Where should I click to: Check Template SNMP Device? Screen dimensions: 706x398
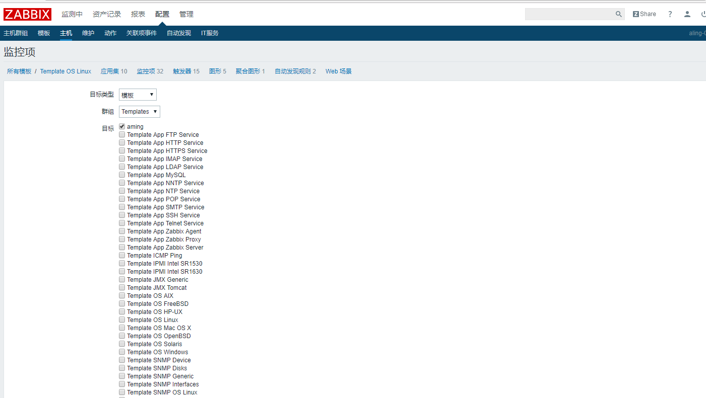122,360
